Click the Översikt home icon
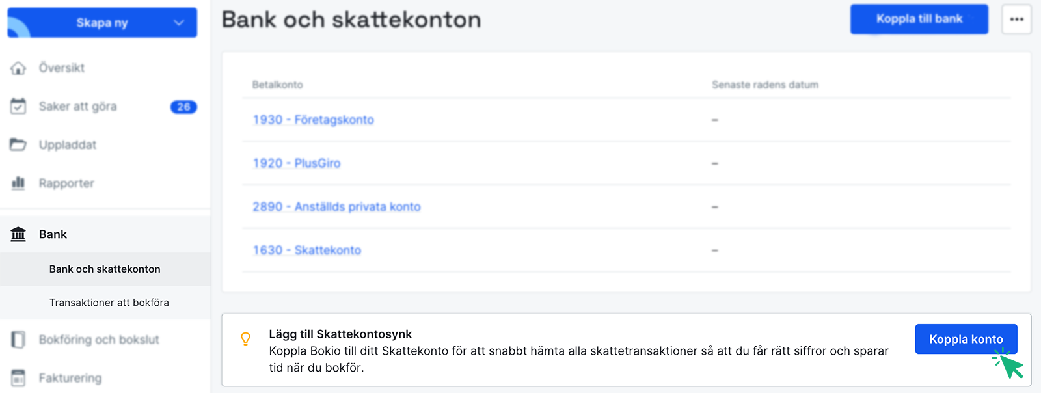This screenshot has width=1041, height=393. [18, 68]
